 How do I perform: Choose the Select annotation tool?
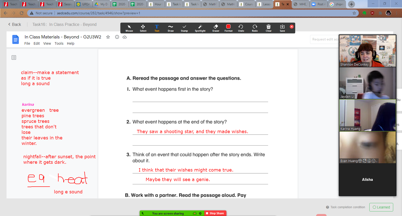[143, 28]
